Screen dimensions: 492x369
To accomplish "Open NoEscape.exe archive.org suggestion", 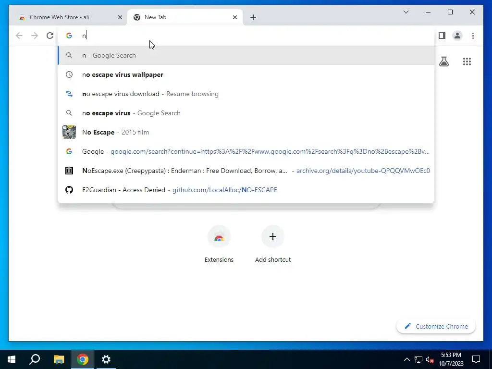I will tap(246, 171).
